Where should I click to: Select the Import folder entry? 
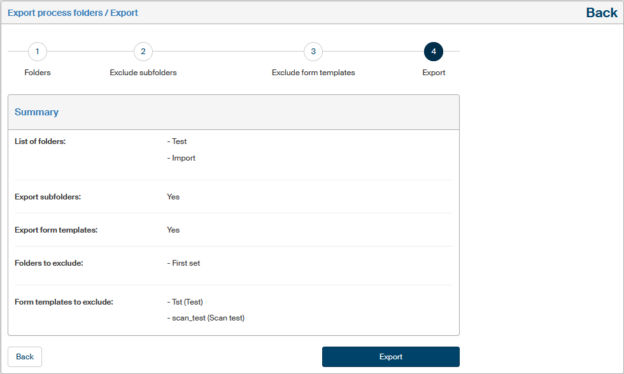(183, 158)
